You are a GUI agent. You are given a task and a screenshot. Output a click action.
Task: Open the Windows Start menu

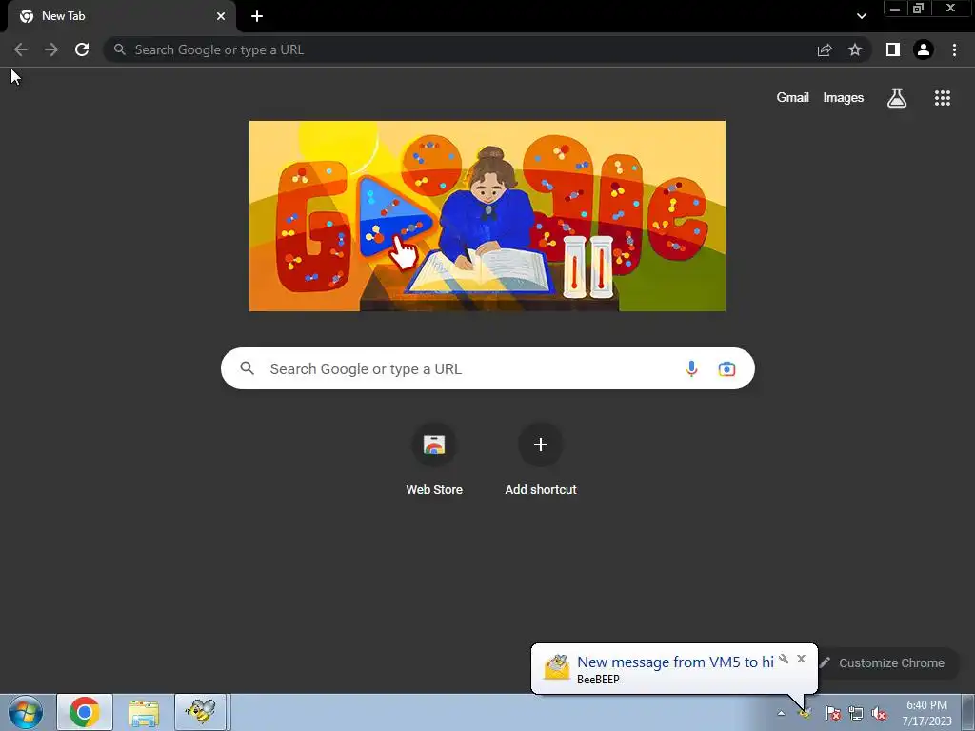(x=26, y=712)
